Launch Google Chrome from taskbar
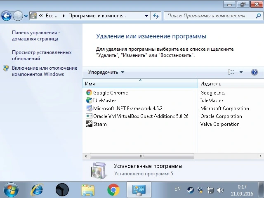264x198 pixels. tap(113, 190)
